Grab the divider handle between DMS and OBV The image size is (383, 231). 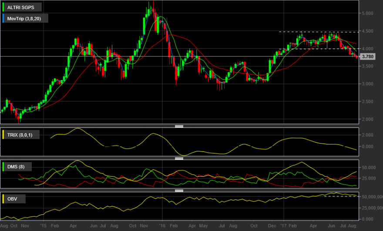click(x=179, y=191)
